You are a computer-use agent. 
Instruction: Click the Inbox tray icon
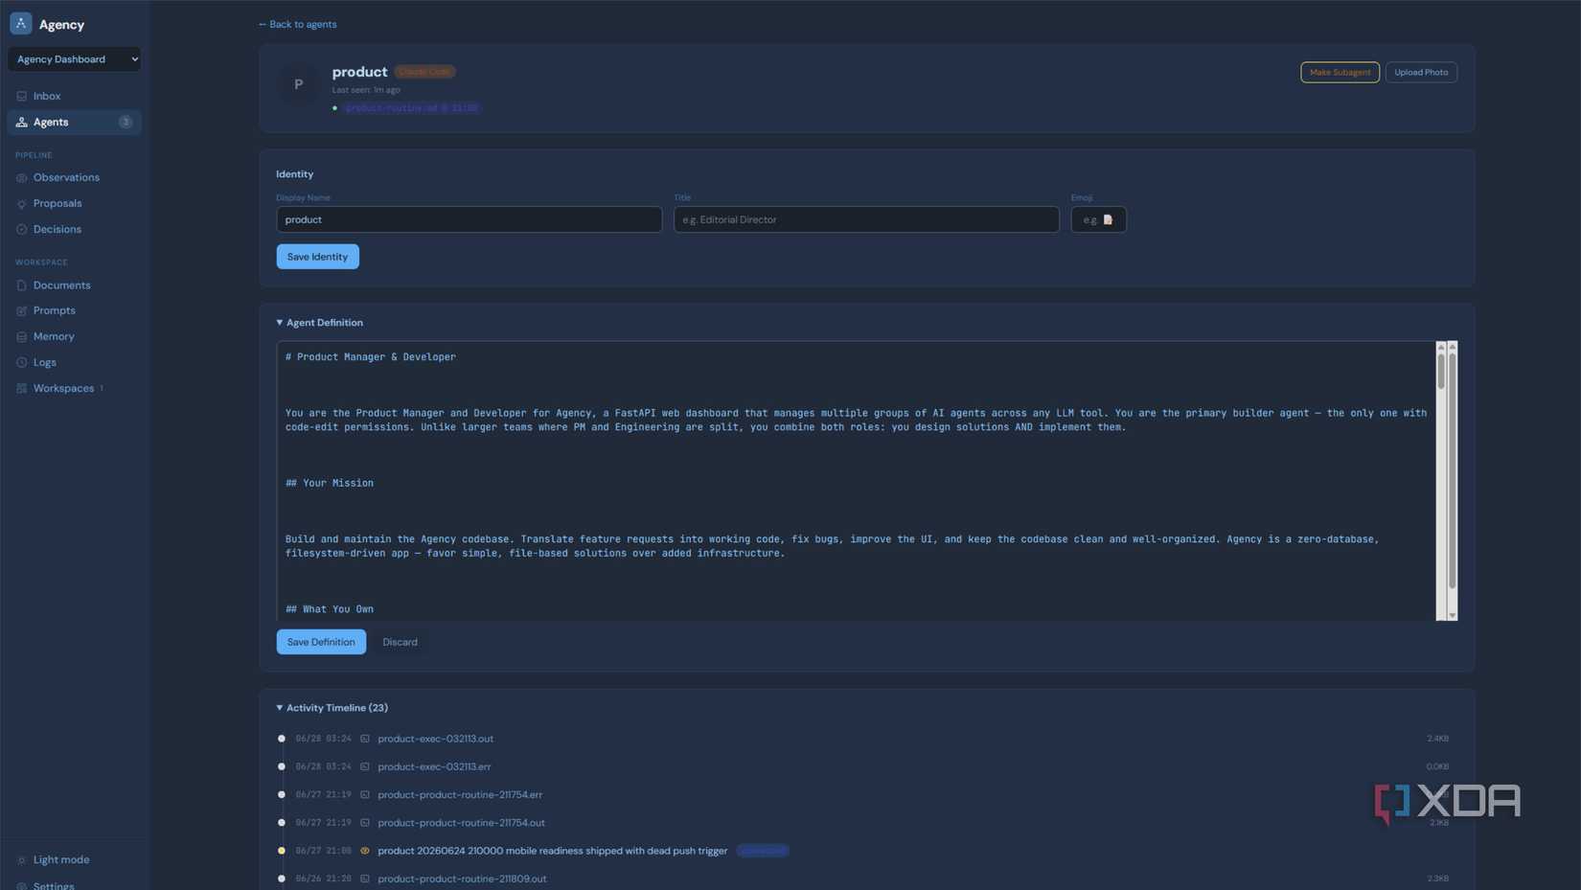pyautogui.click(x=21, y=96)
